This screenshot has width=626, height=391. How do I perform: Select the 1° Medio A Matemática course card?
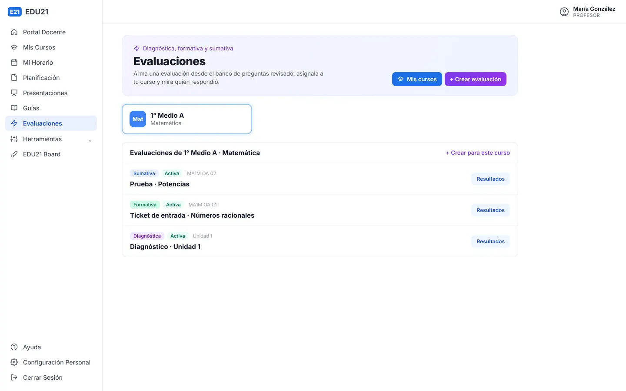187,119
